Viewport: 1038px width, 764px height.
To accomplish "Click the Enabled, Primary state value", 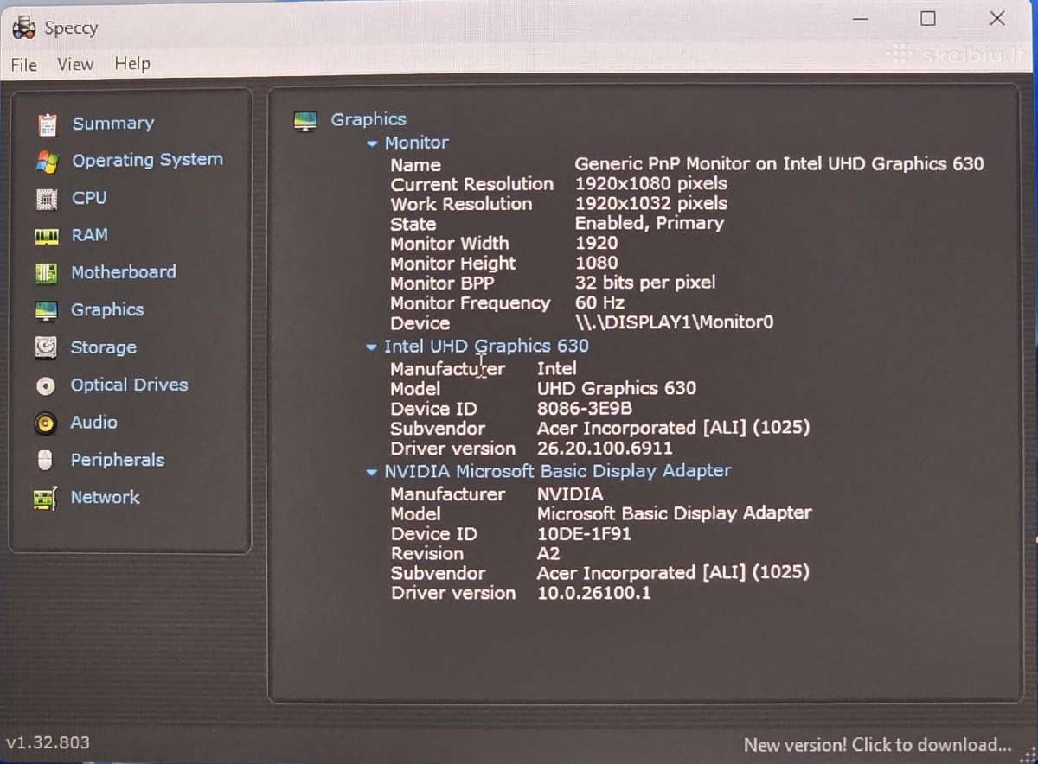I will 649,223.
